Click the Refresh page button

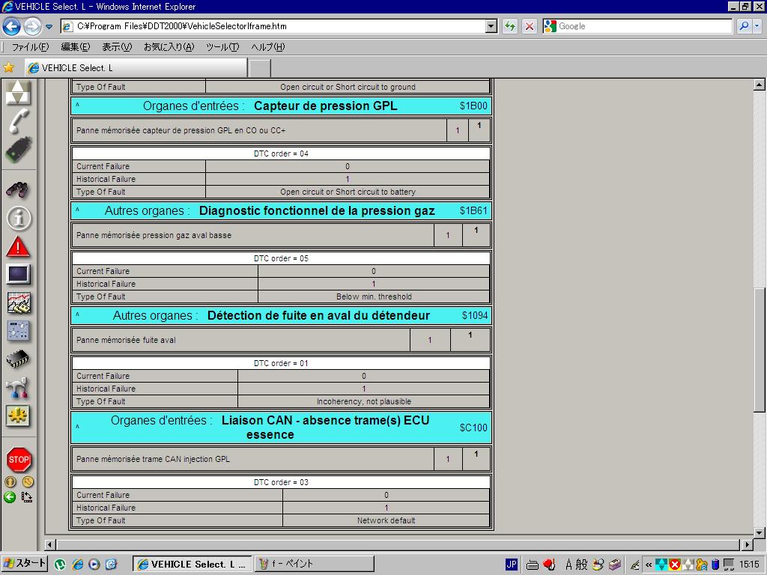click(509, 26)
